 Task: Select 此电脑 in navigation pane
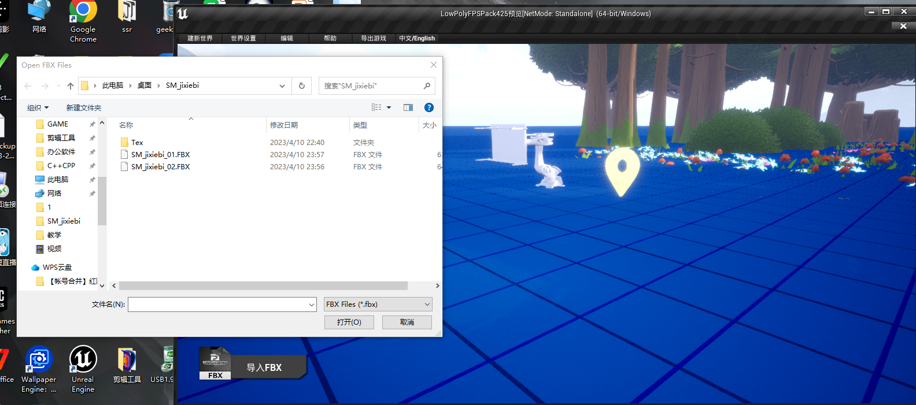point(58,180)
